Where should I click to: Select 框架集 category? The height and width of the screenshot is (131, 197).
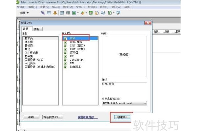point(40,56)
